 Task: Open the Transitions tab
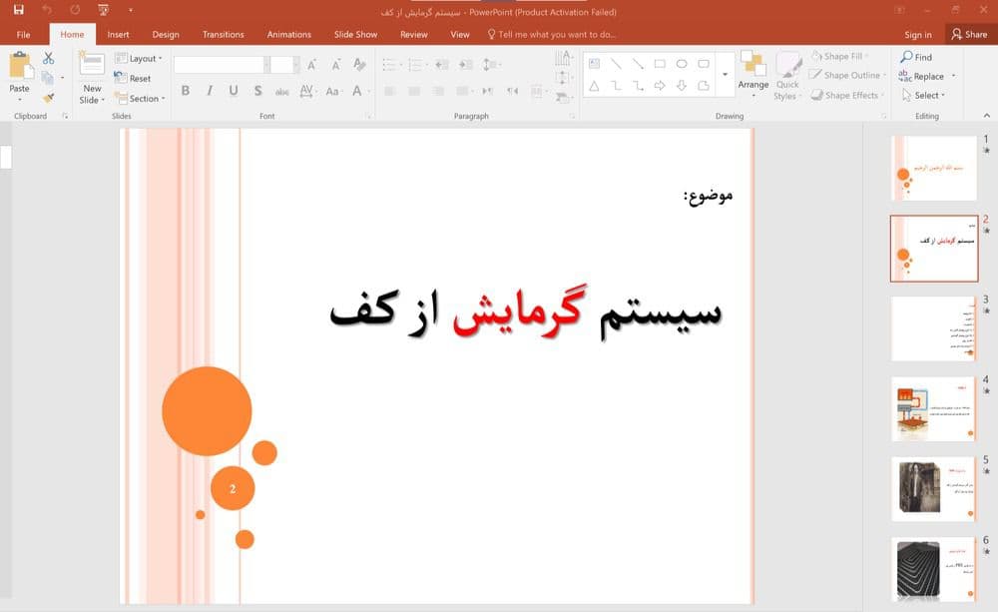pos(223,34)
